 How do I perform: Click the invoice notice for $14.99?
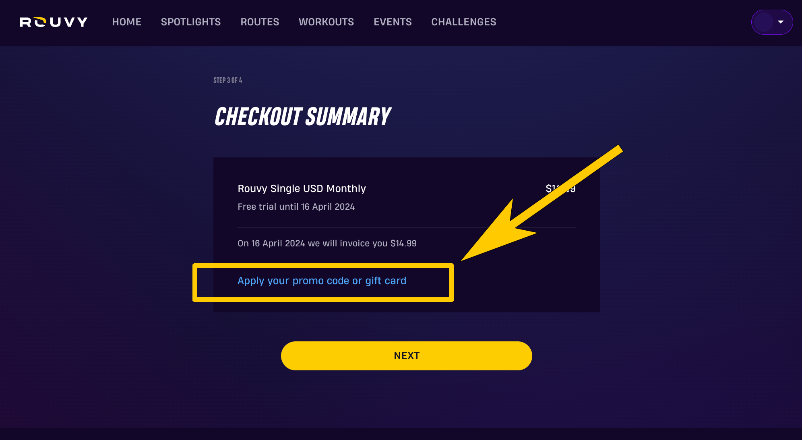(x=327, y=243)
